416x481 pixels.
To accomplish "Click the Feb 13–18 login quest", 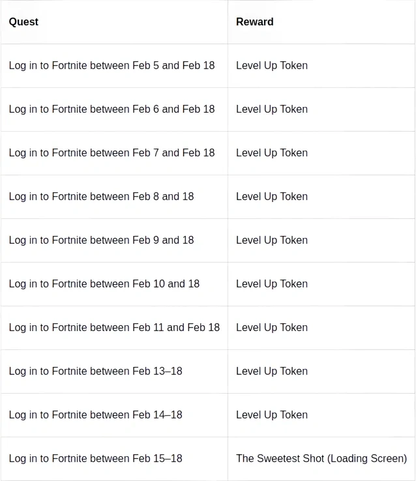I will (95, 371).
